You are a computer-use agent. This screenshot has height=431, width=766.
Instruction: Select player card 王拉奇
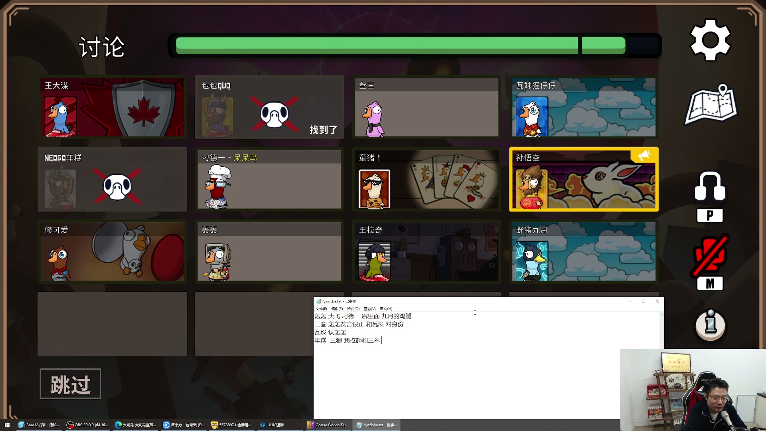[426, 251]
